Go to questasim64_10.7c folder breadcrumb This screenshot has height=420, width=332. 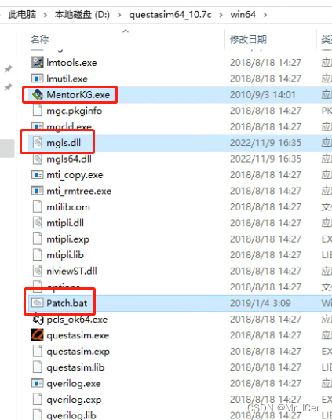tap(170, 15)
